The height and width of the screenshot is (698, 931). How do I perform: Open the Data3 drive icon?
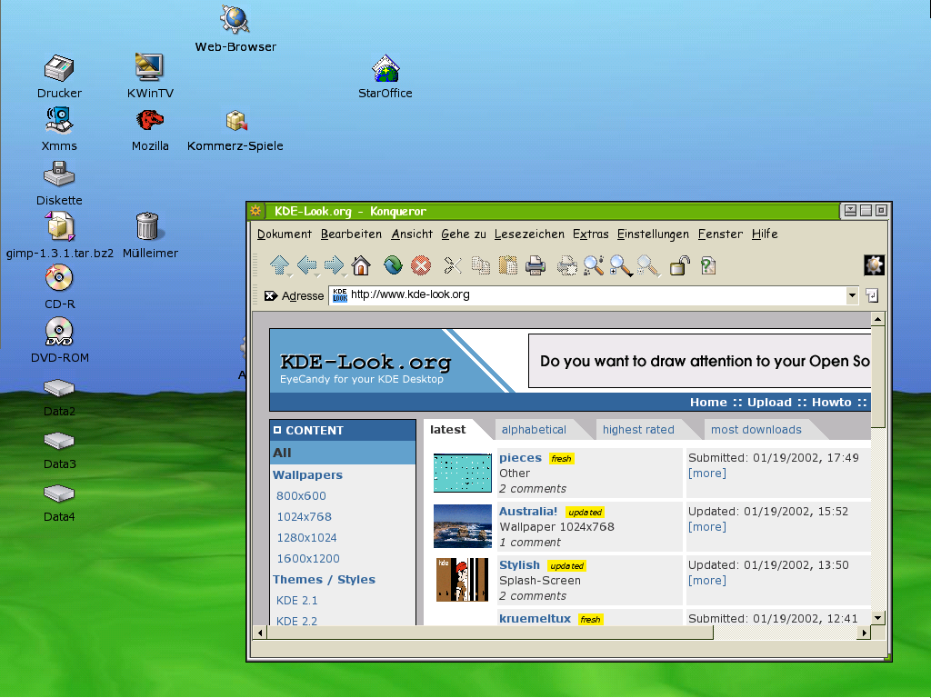pyautogui.click(x=59, y=449)
